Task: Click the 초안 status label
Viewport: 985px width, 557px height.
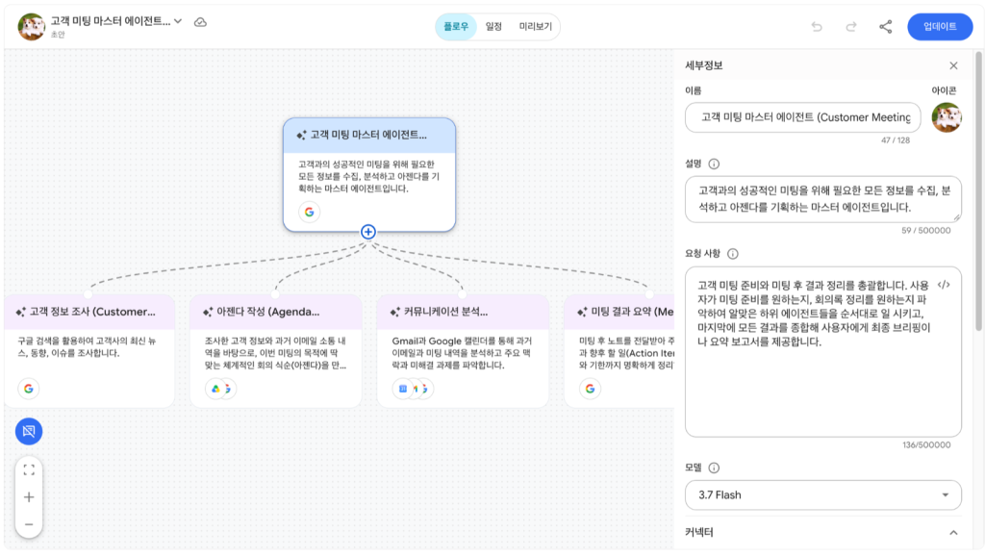Action: (58, 35)
